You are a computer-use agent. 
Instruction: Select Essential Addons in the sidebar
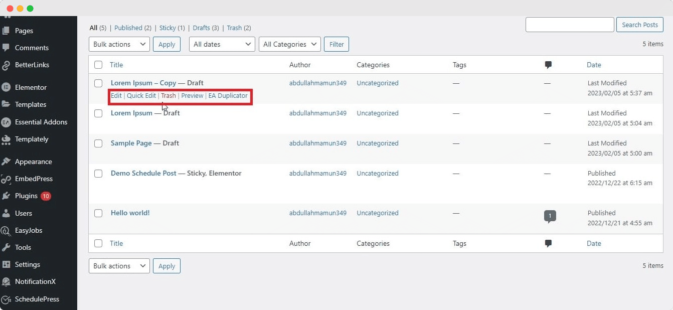(x=41, y=122)
